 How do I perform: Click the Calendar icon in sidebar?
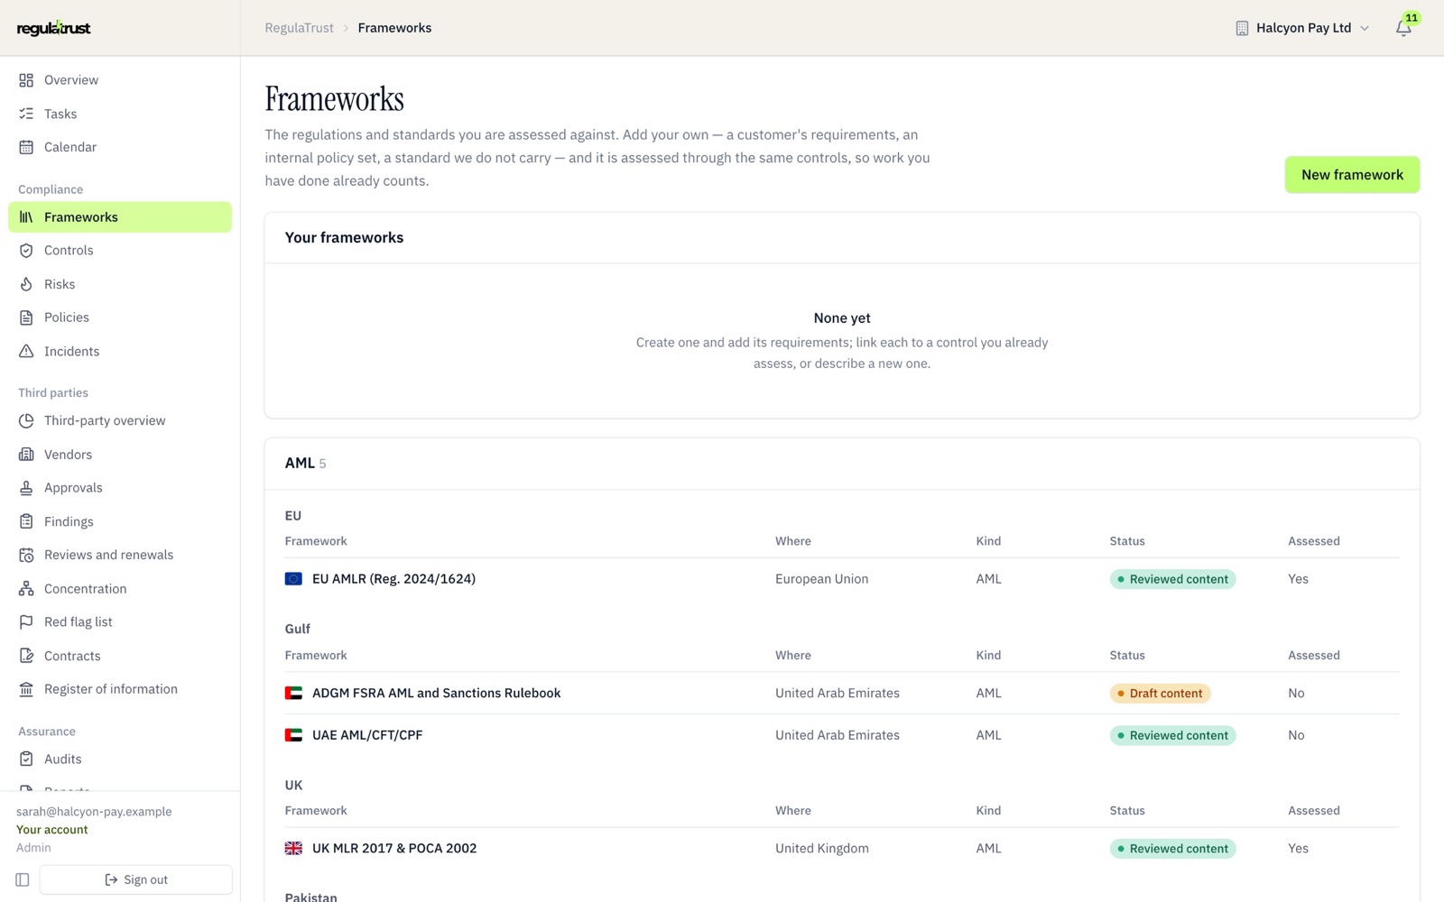click(x=26, y=147)
